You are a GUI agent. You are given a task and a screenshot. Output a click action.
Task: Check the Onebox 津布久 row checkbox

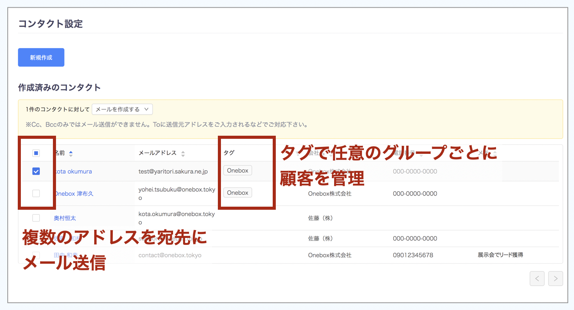36,194
